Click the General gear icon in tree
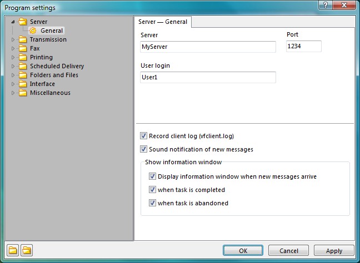This screenshot has height=263, width=360. coord(33,31)
